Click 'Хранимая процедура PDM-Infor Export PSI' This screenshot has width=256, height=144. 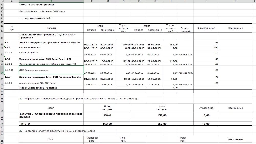[x=45, y=59]
